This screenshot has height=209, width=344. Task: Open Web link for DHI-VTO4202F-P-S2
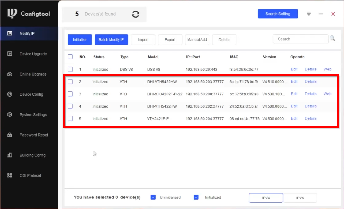pyautogui.click(x=327, y=94)
